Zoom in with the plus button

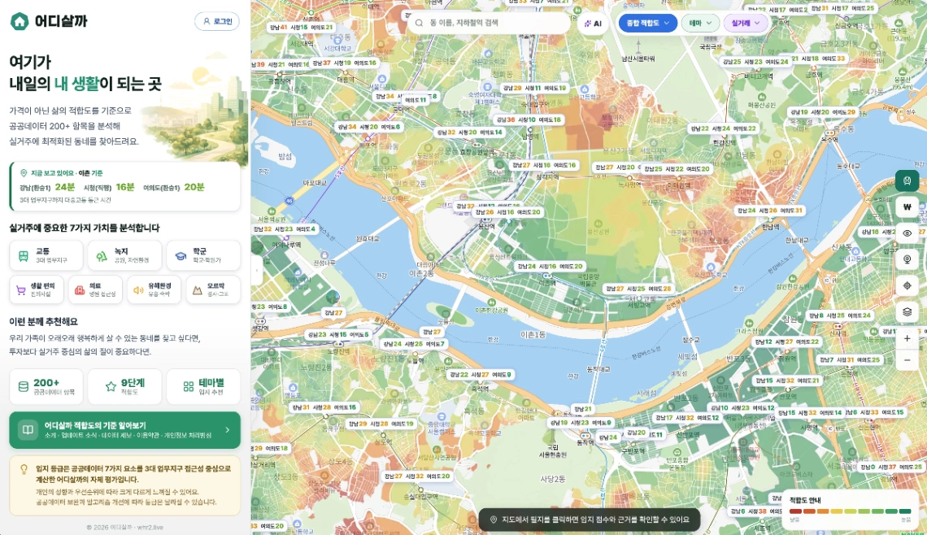pos(907,339)
